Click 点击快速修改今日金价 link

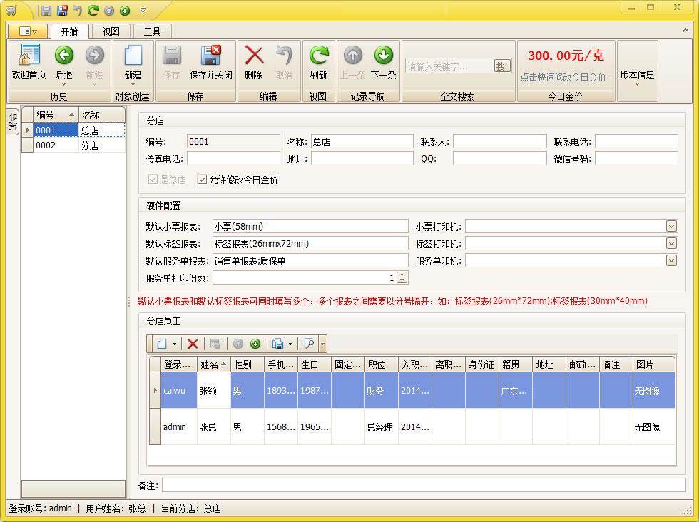click(563, 77)
